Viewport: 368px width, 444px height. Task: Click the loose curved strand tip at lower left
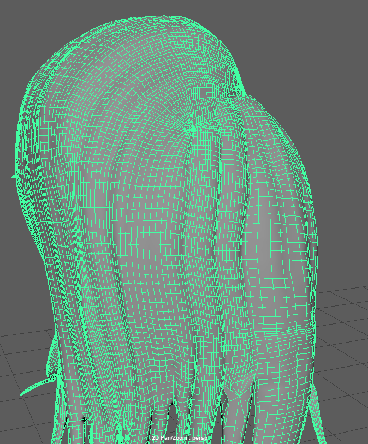[x=23, y=393]
